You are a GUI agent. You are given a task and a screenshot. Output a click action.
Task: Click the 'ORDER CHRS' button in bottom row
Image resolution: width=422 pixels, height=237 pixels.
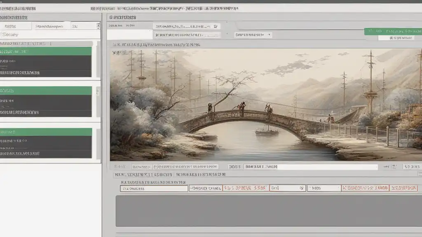coord(205,188)
